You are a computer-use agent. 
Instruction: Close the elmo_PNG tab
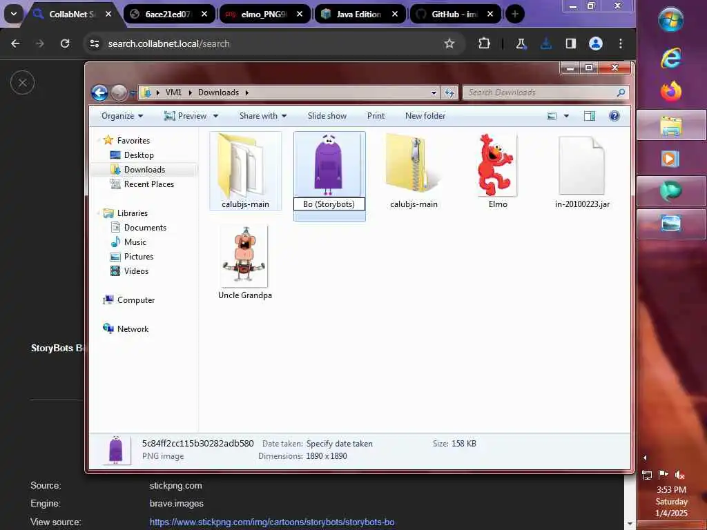[300, 14]
